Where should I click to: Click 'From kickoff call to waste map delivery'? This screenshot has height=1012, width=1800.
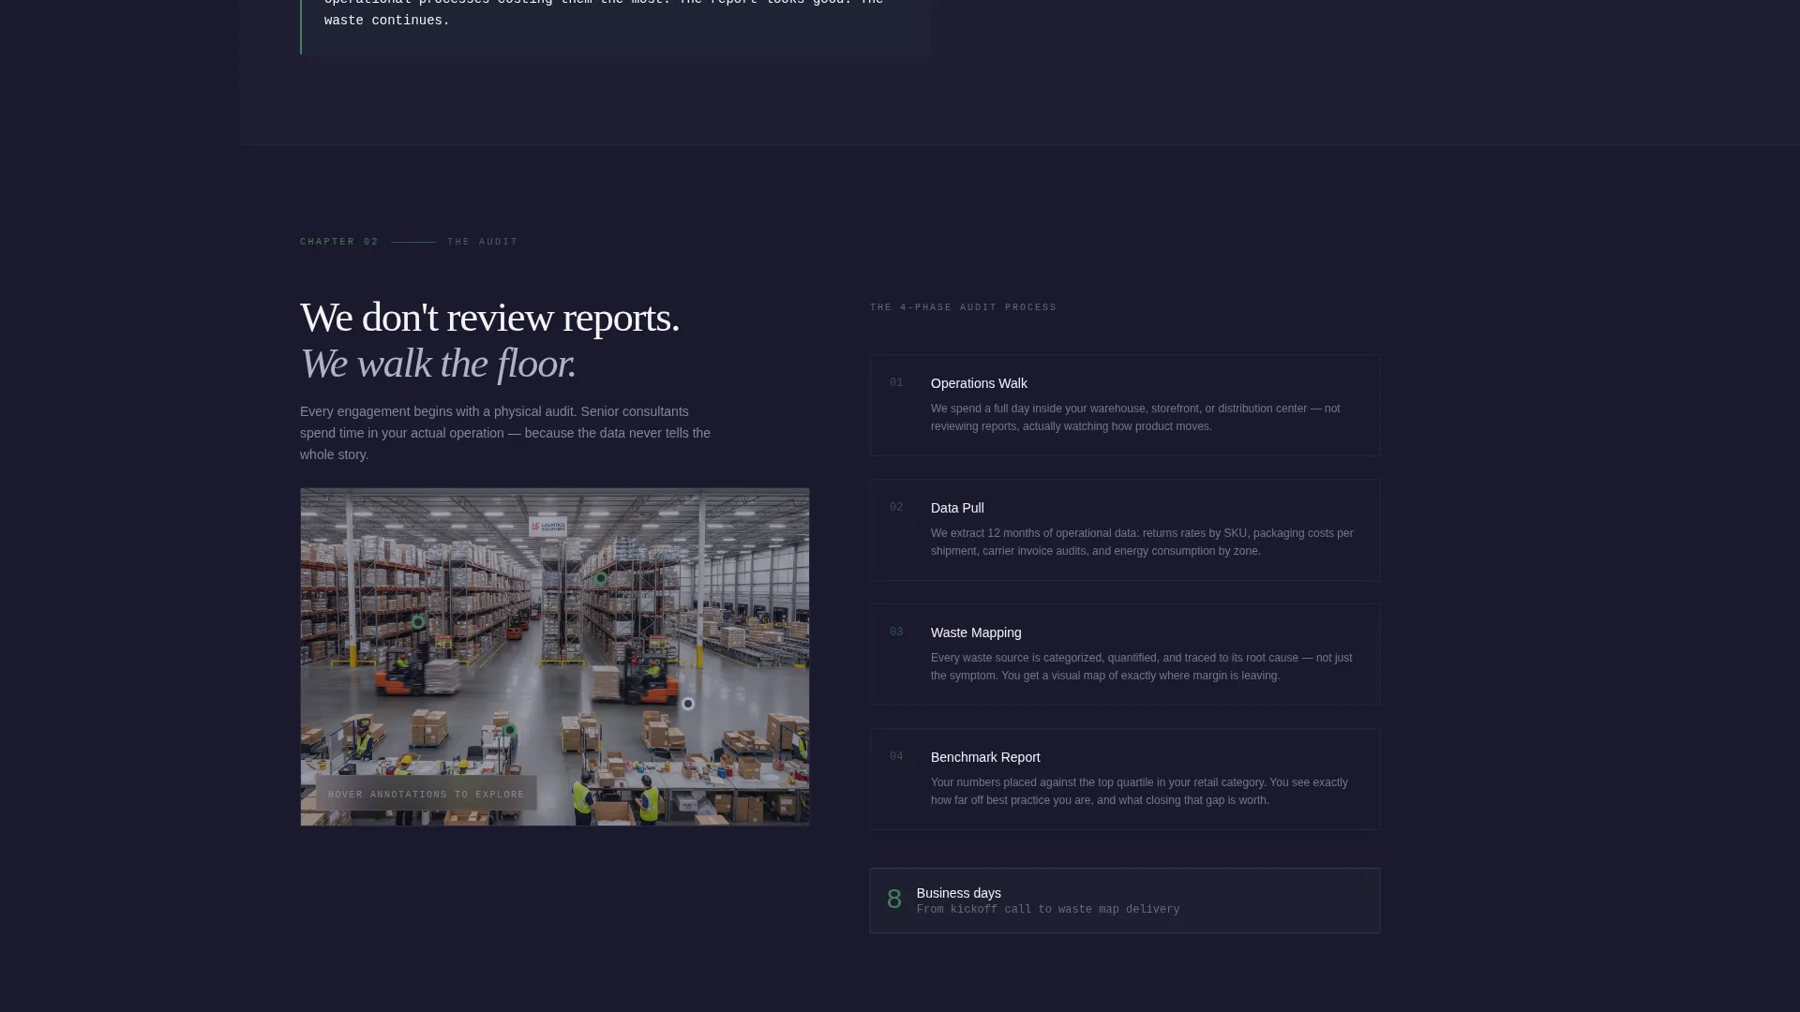coord(1048,910)
